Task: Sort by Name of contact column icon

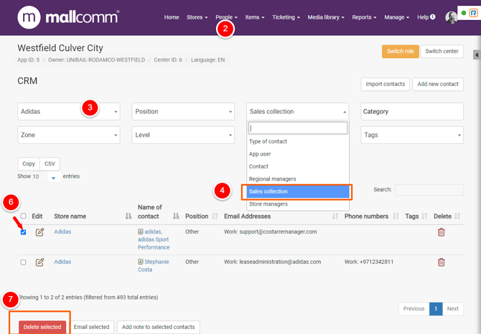Action: point(176,216)
